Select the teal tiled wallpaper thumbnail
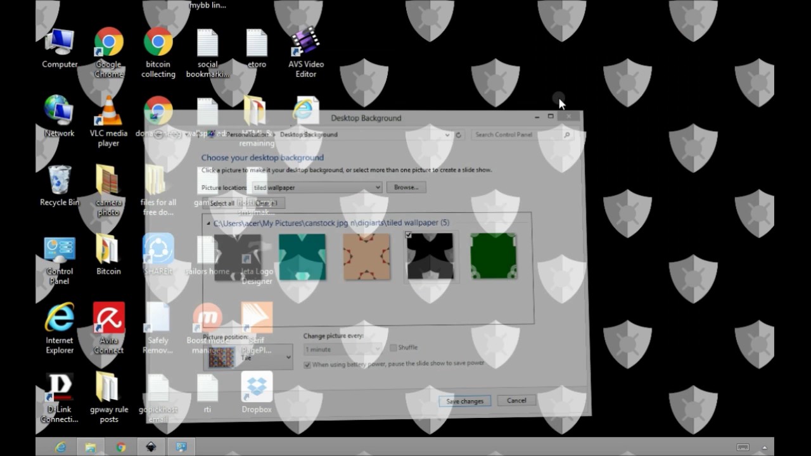811x456 pixels. click(x=302, y=256)
